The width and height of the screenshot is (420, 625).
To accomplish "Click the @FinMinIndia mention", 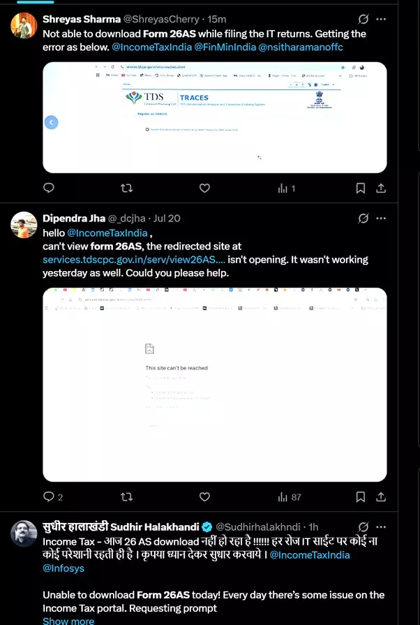I will coord(225,47).
